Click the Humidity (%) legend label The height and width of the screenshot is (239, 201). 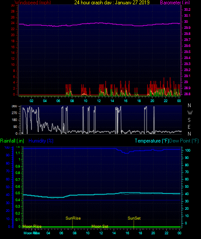[41, 141]
